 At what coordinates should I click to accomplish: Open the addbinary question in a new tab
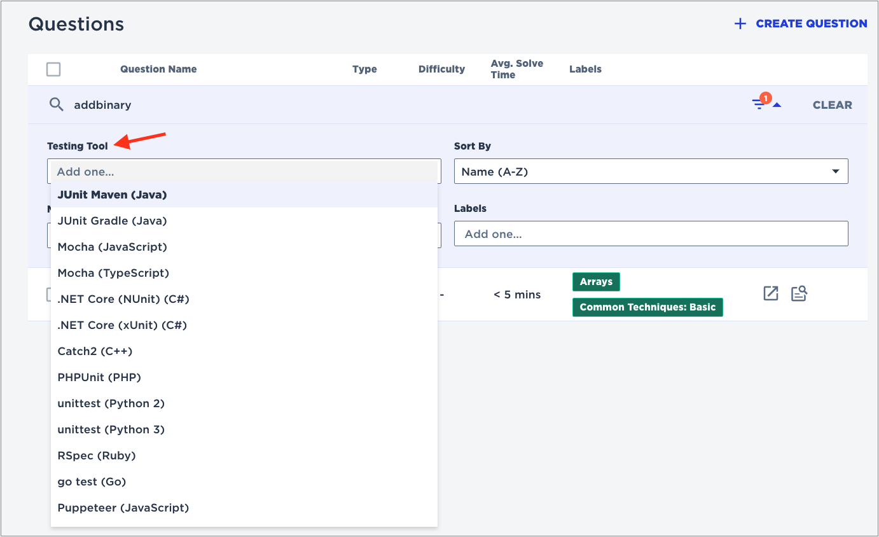point(770,293)
